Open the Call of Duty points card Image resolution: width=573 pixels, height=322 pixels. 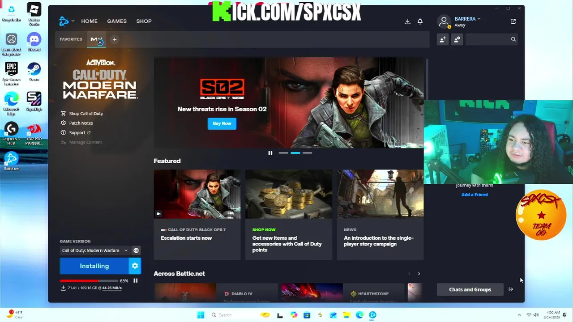point(289,215)
